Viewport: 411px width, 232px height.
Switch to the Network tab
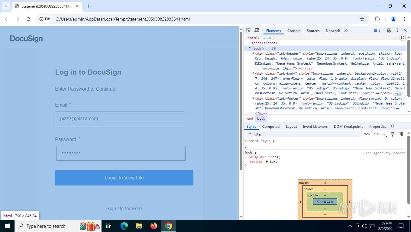pyautogui.click(x=333, y=31)
